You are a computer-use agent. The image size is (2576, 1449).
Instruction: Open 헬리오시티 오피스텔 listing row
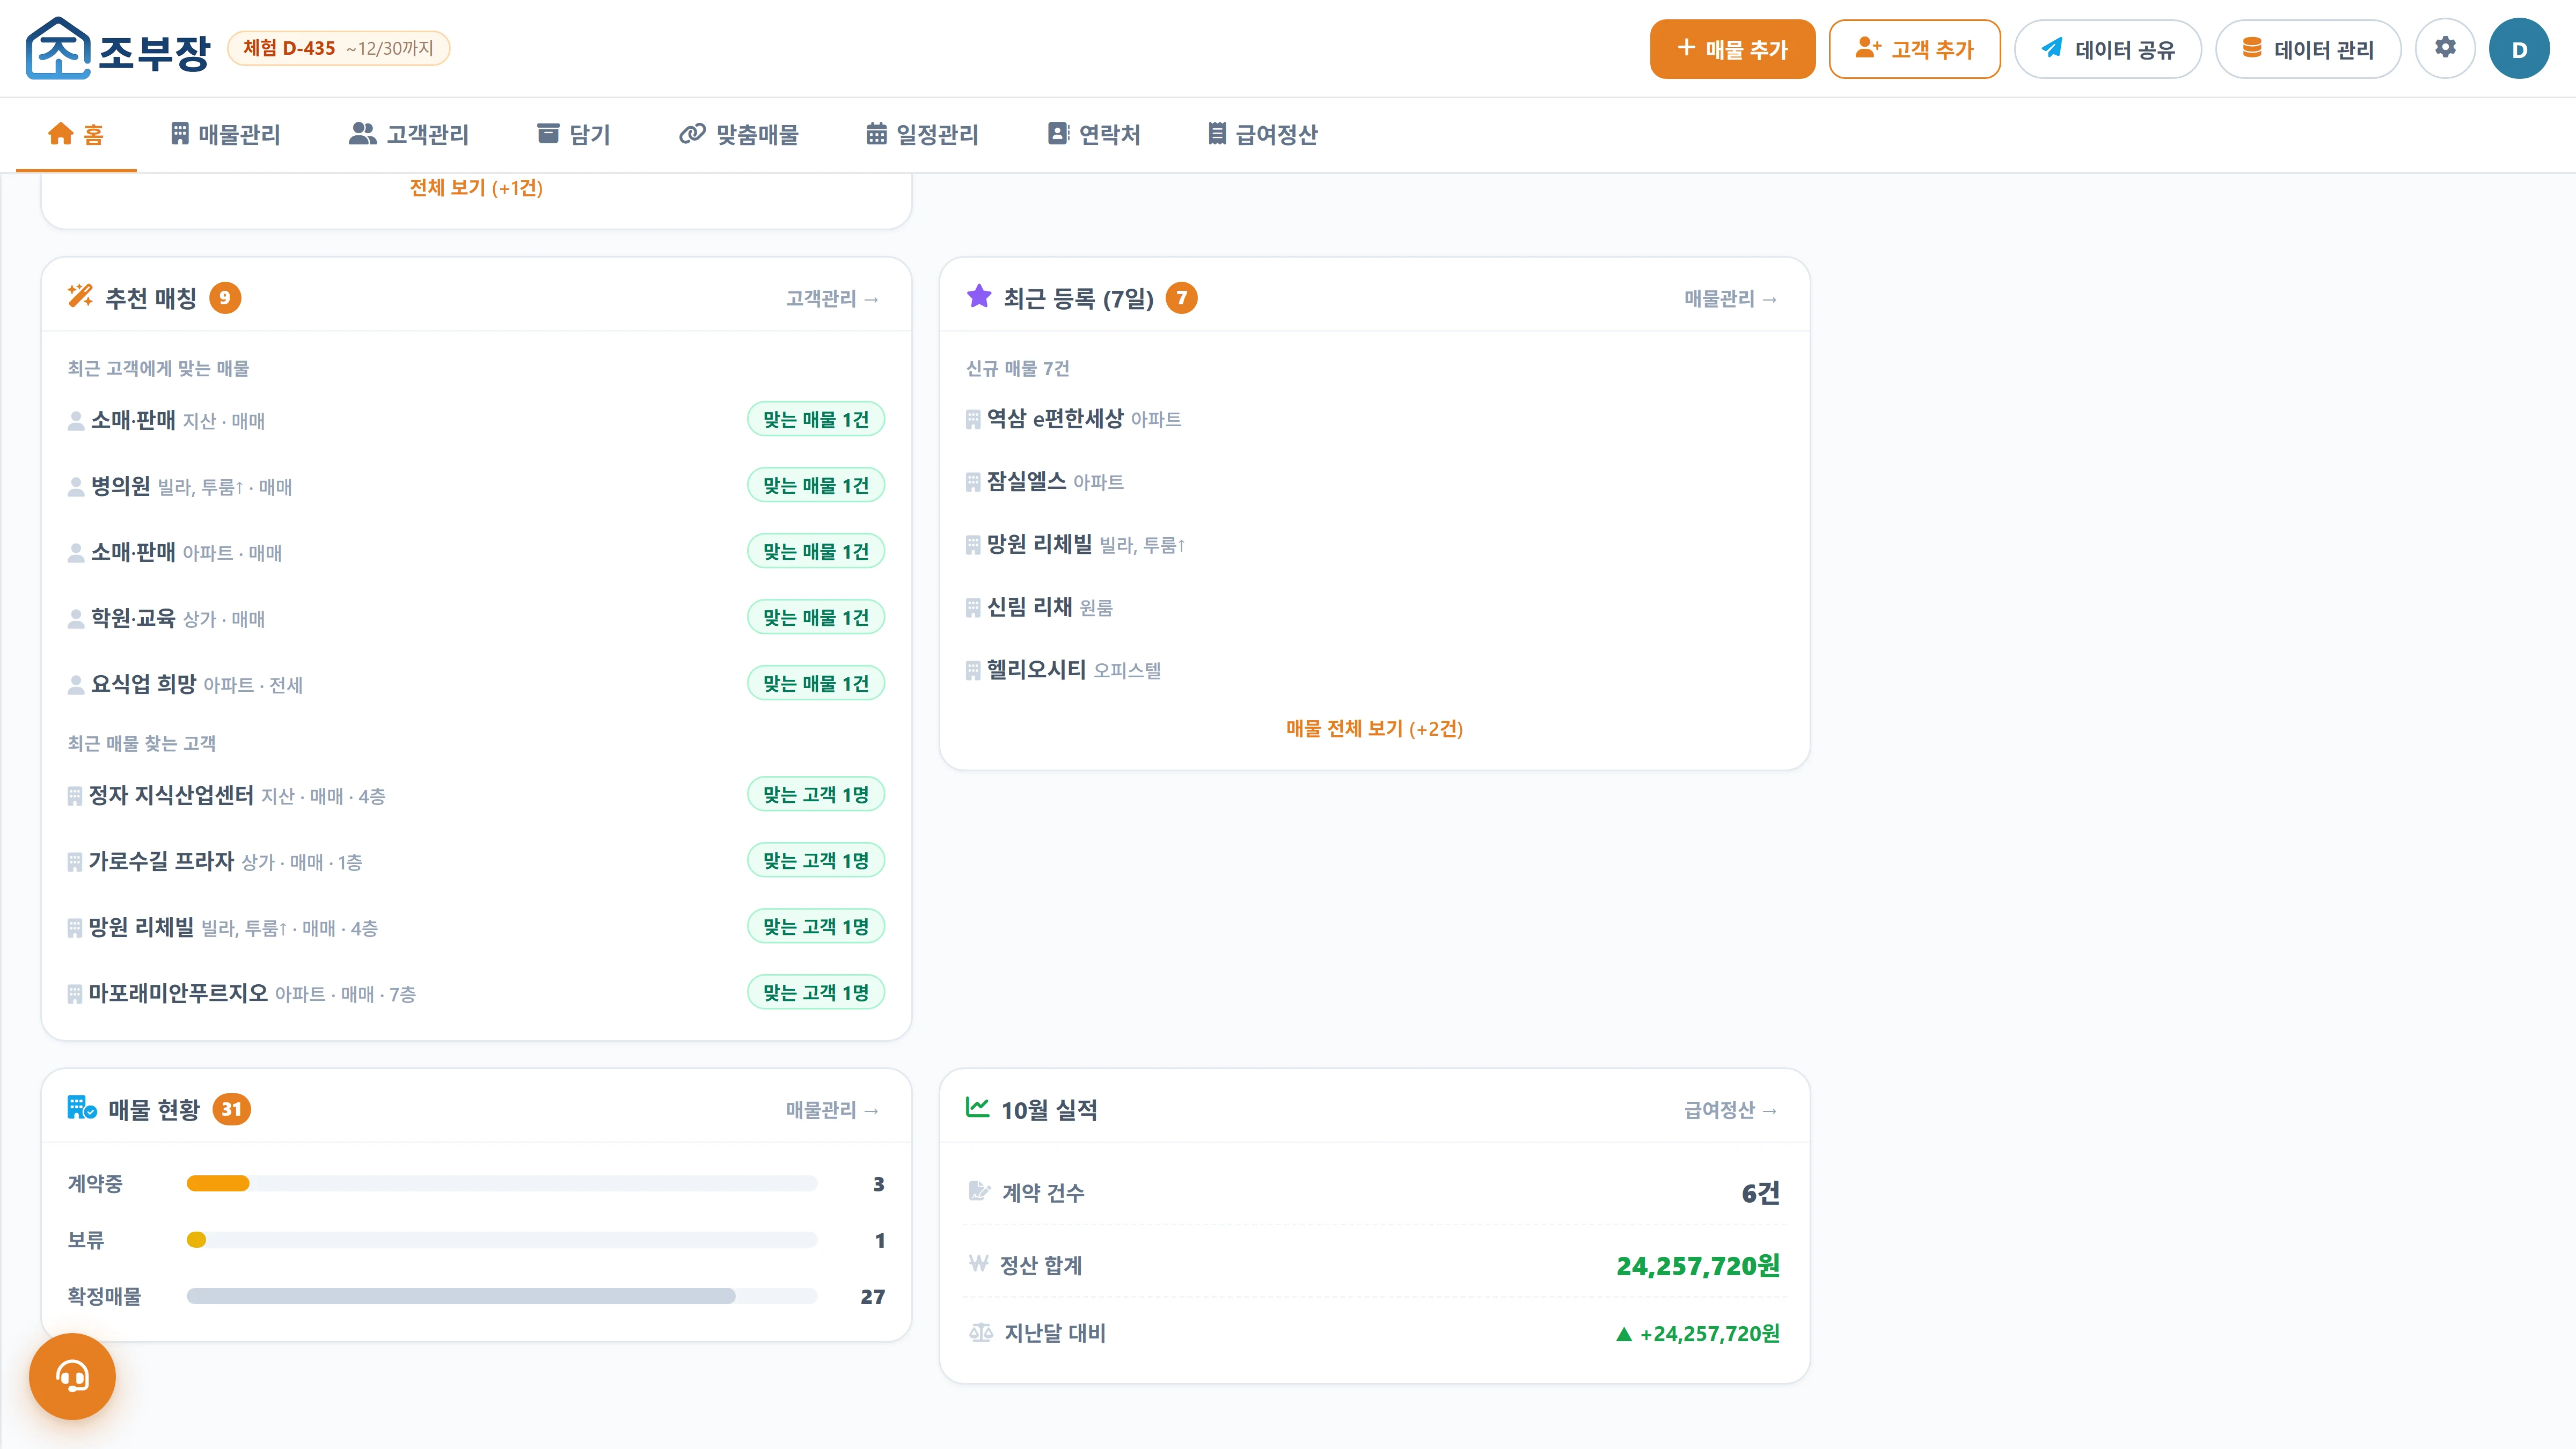pyautogui.click(x=1374, y=670)
